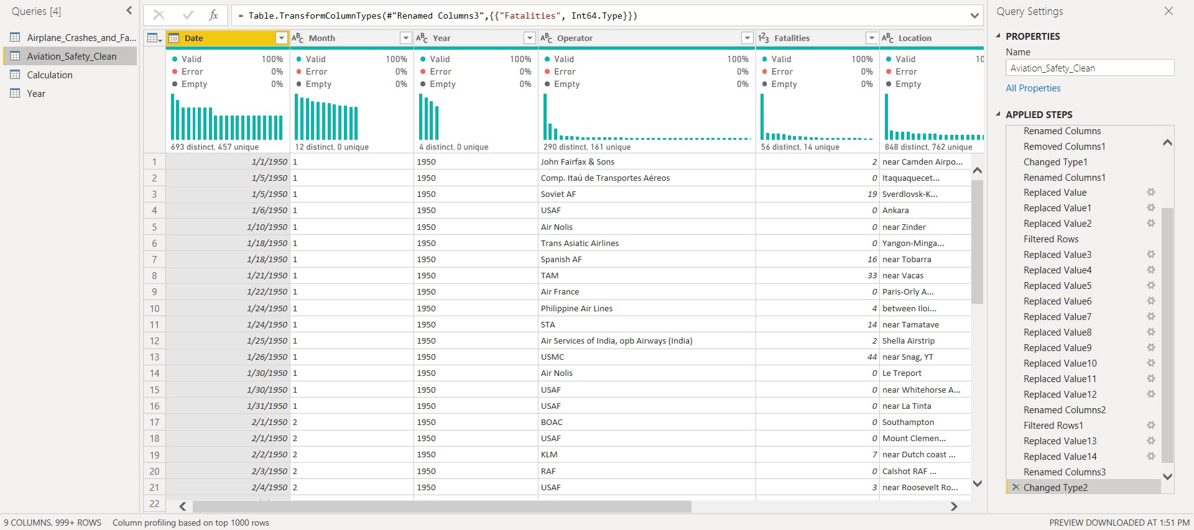The height and width of the screenshot is (530, 1194).
Task: Open settings gear for Replaced Value7 step
Action: point(1151,317)
